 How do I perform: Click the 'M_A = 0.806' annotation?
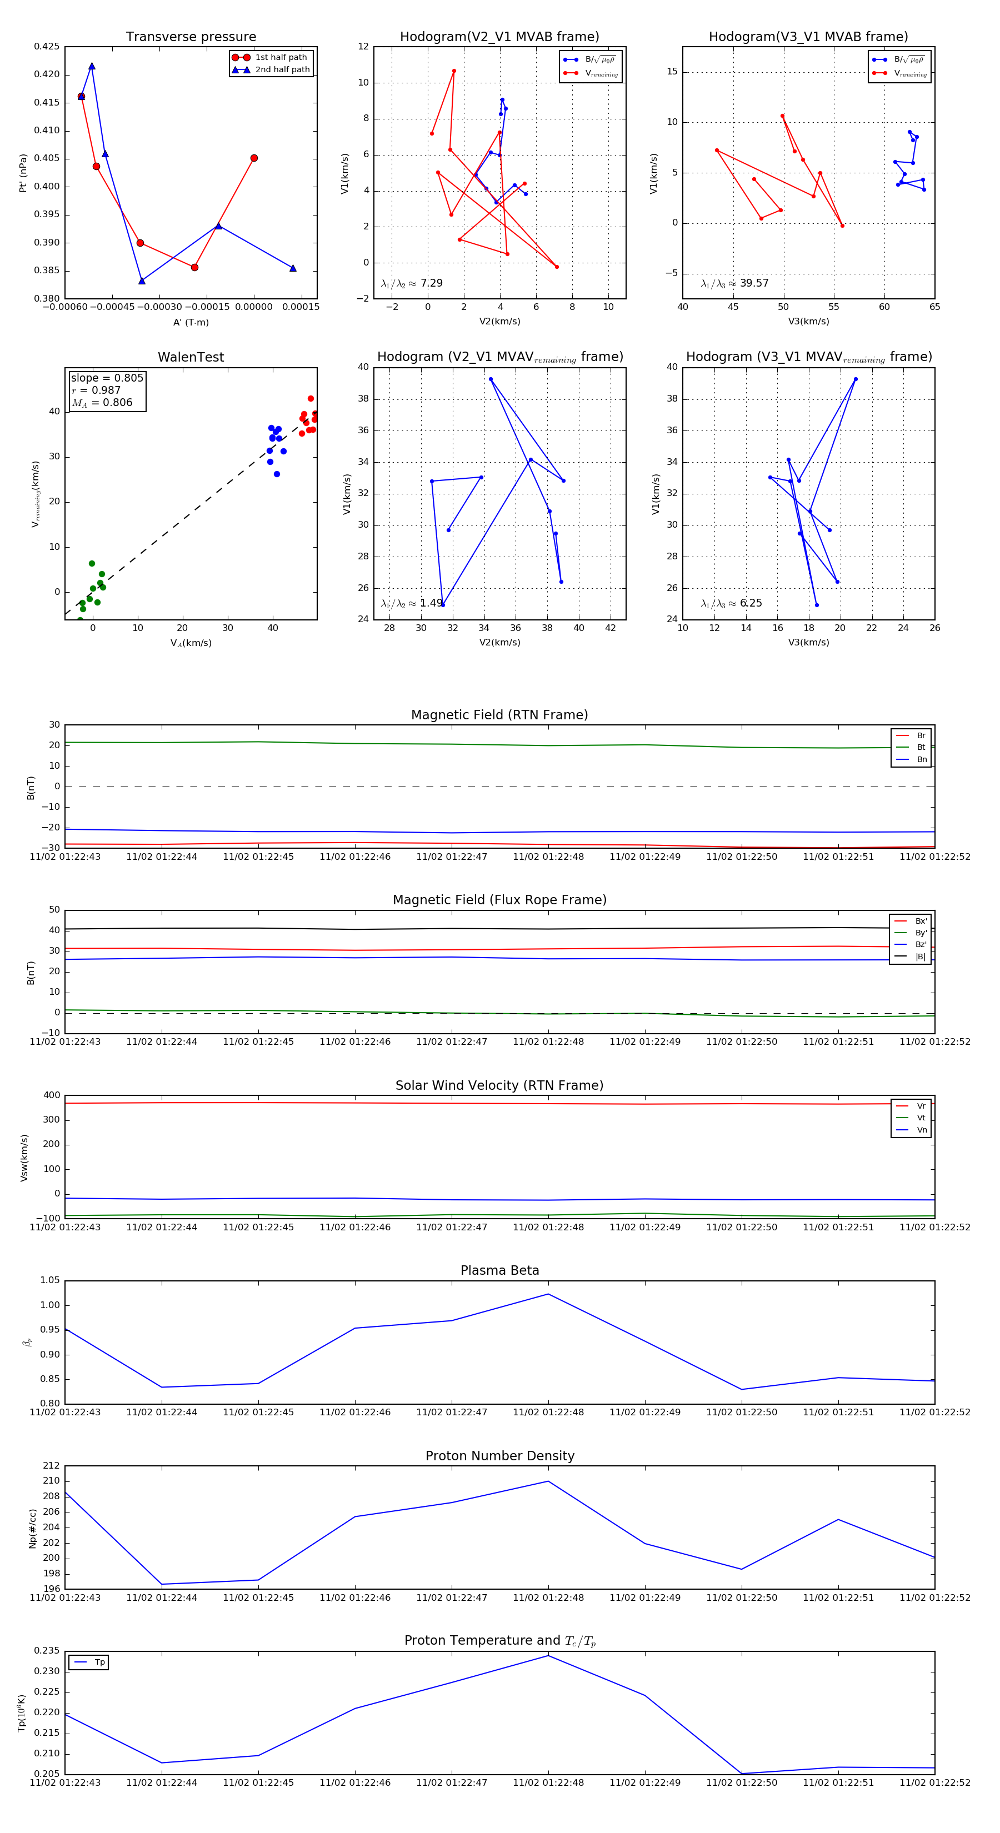(102, 403)
